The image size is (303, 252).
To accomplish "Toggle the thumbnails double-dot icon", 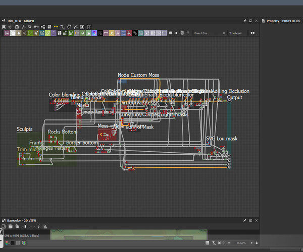I will (x=252, y=33).
